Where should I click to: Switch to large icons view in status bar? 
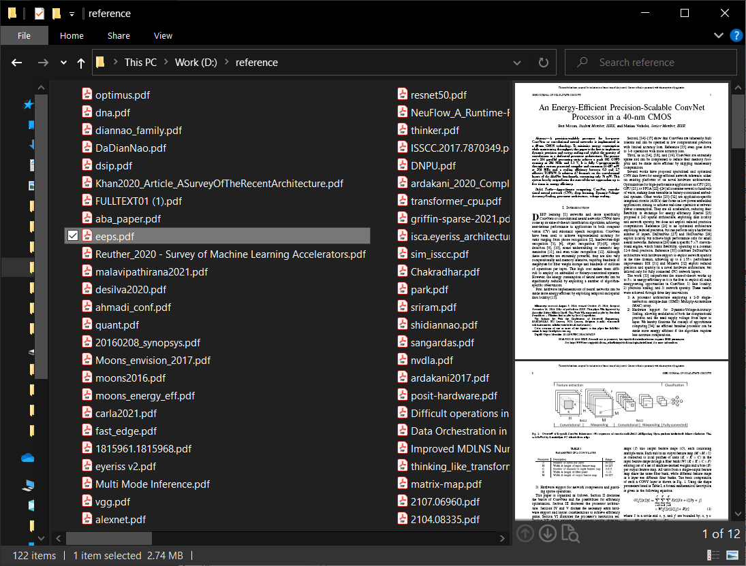click(x=732, y=555)
